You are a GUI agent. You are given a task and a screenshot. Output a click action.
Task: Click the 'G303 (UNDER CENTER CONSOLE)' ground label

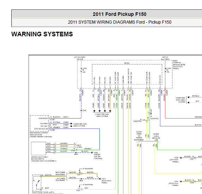tap(98, 156)
